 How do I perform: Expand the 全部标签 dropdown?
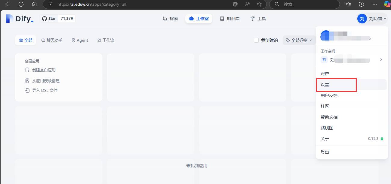299,40
